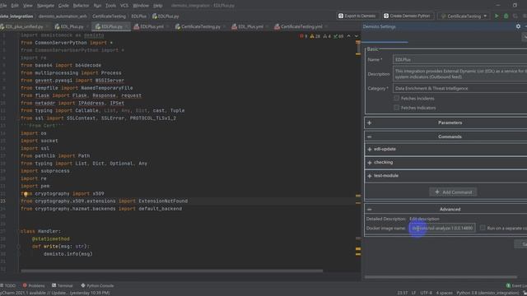Close the CertificateTesting.py tab
Viewport: 527px width, 296px height.
pos(225,26)
